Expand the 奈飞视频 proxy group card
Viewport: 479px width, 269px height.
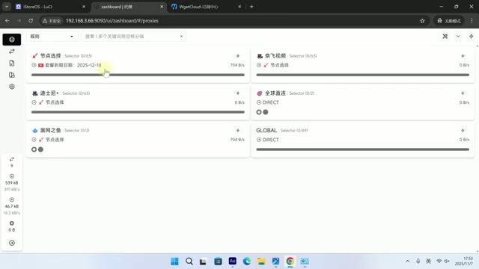pyautogui.click(x=362, y=65)
